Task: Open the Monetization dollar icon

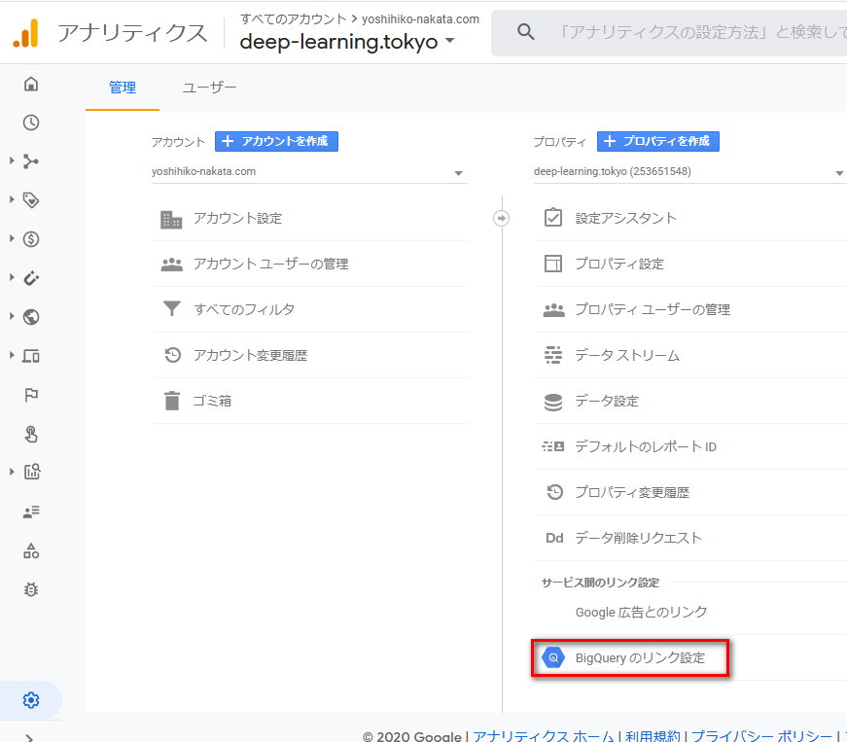Action: click(31, 239)
